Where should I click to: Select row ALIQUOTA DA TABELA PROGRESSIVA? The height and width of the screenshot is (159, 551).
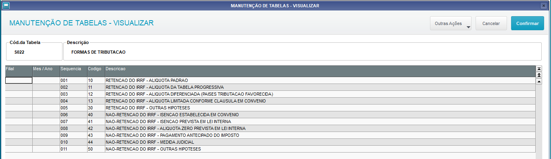point(270,87)
